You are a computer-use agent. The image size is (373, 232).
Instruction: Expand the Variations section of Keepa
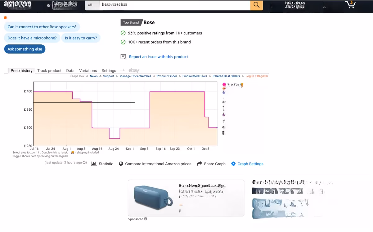[x=88, y=70]
